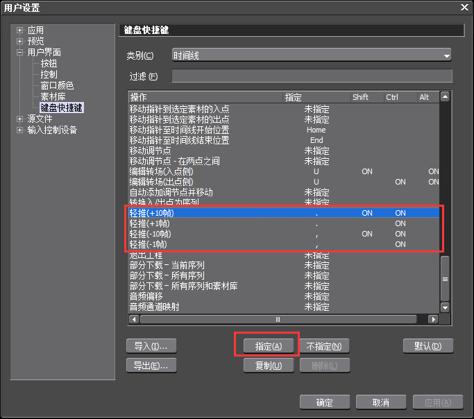Select the 移动调节点 row

(x=284, y=151)
